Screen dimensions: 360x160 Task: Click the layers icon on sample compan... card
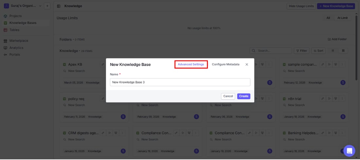(x=336, y=65)
